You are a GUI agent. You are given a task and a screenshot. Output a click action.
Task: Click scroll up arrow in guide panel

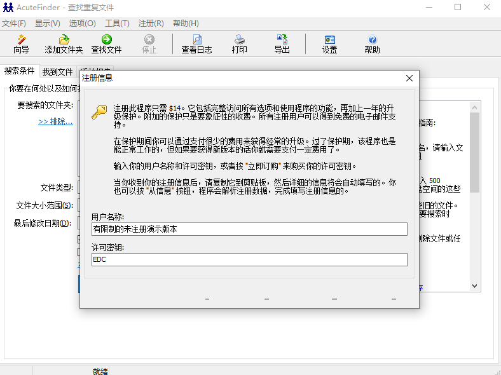click(474, 107)
